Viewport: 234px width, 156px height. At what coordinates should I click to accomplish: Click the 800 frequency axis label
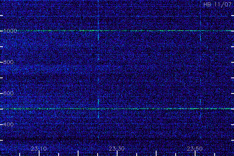[8, 62]
